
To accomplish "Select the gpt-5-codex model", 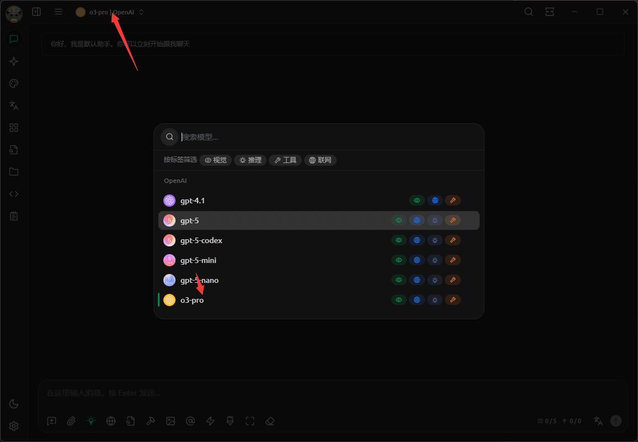I will pos(201,240).
